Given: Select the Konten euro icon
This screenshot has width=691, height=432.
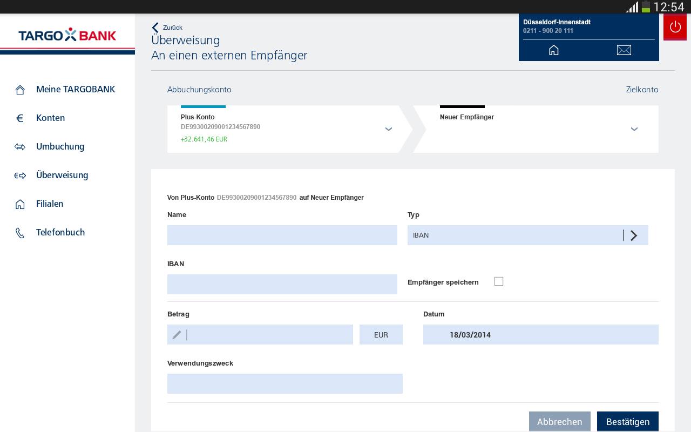Looking at the screenshot, I should tap(20, 118).
